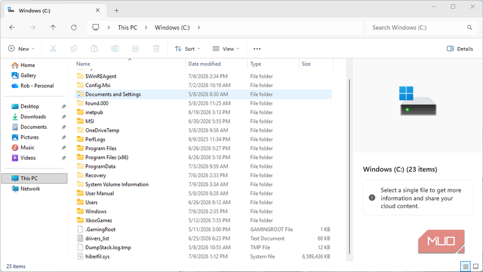This screenshot has width=483, height=272.
Task: Open the See more ellipsis menu
Action: click(x=257, y=49)
